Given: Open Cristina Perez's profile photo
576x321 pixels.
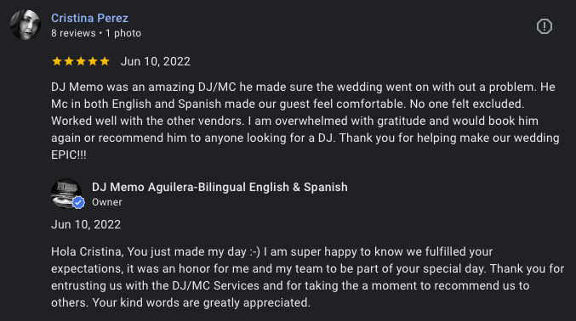Looking at the screenshot, I should 26,25.
